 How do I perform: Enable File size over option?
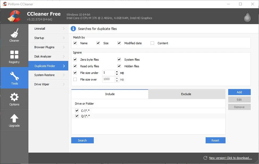[x=75, y=79]
